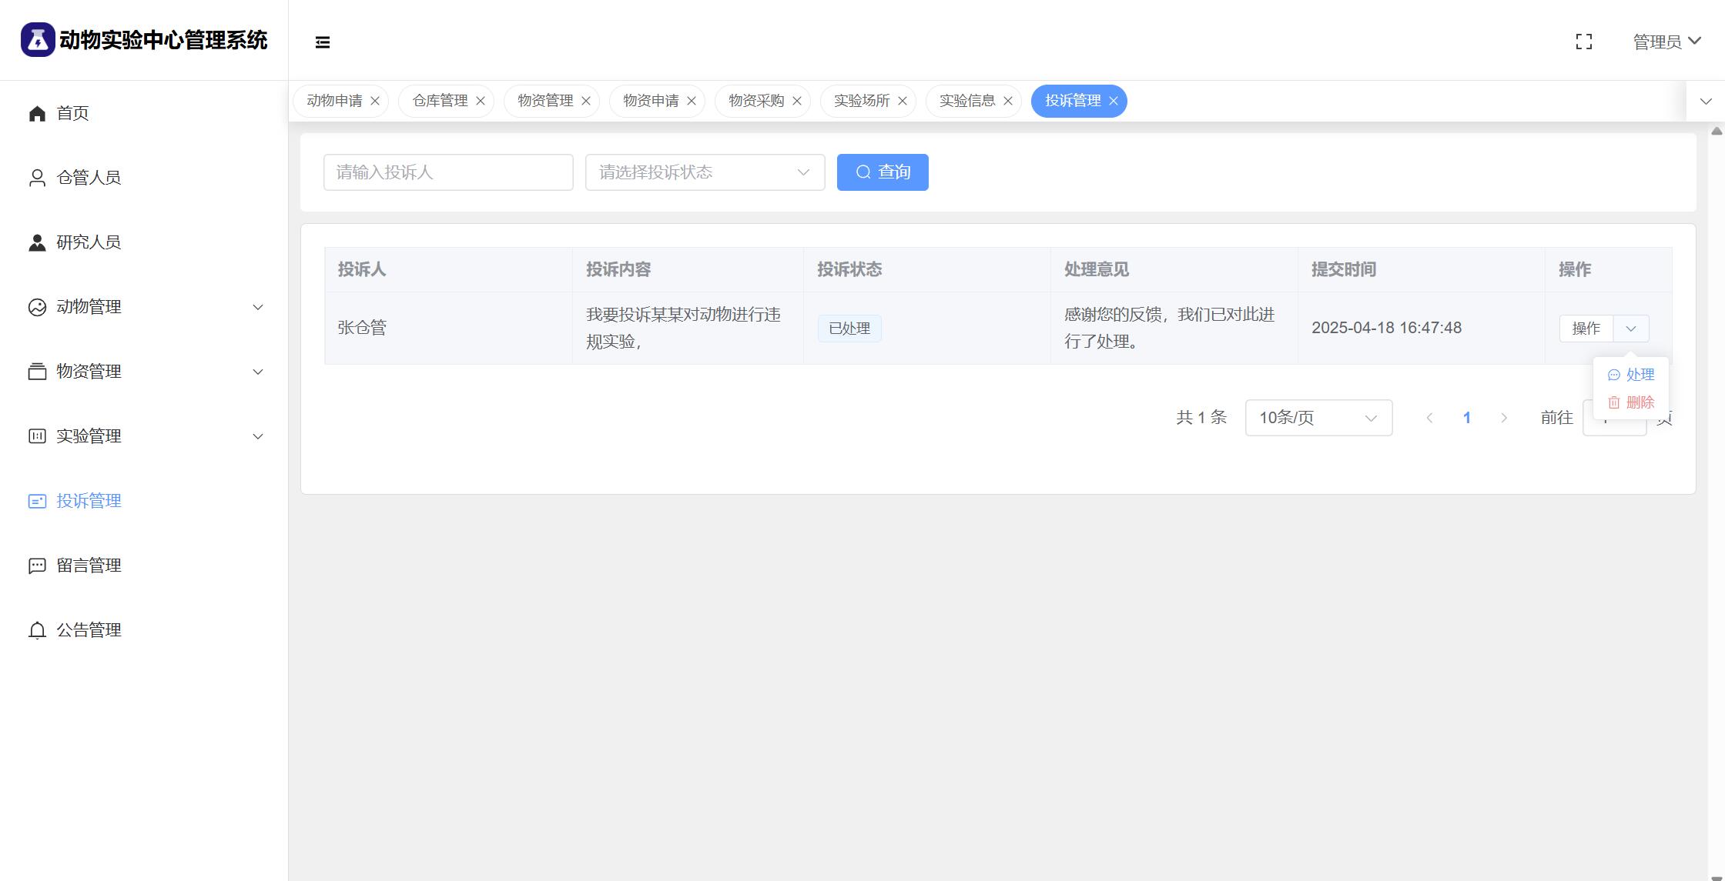Screen dimensions: 1725x881
Task: Click the home icon for 首页
Action: (x=37, y=114)
